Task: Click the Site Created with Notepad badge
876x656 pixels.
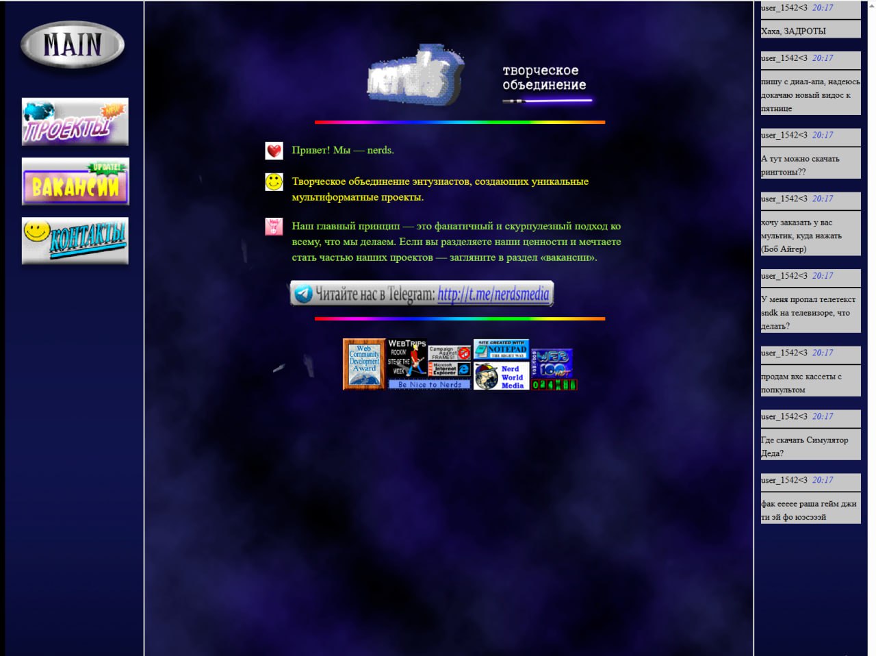Action: (501, 349)
